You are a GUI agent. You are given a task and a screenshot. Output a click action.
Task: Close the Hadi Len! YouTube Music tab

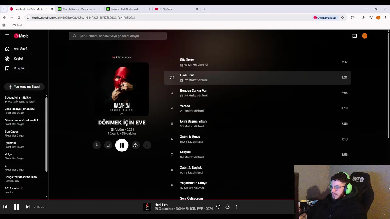[52, 9]
